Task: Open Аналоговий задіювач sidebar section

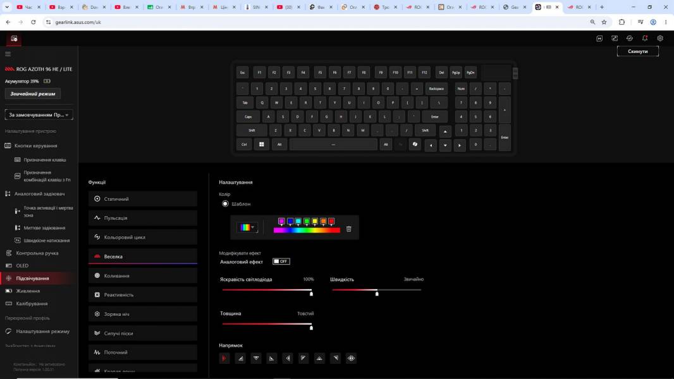Action: (40, 194)
